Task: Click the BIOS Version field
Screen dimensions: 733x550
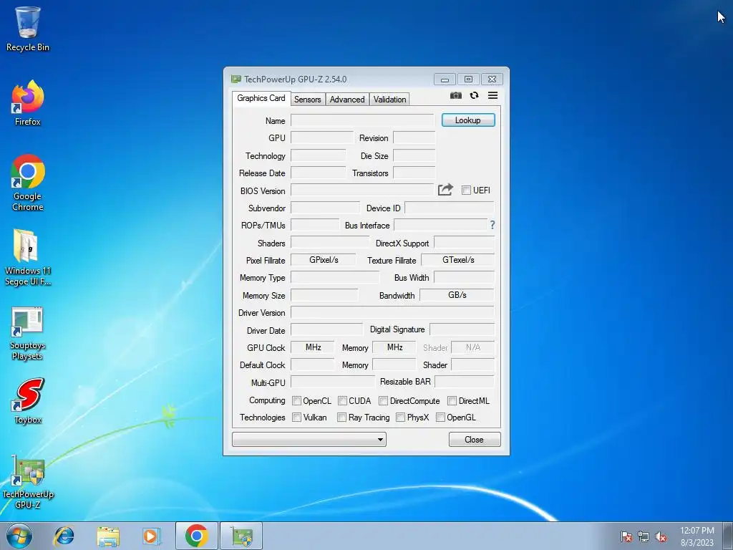Action: (362, 190)
